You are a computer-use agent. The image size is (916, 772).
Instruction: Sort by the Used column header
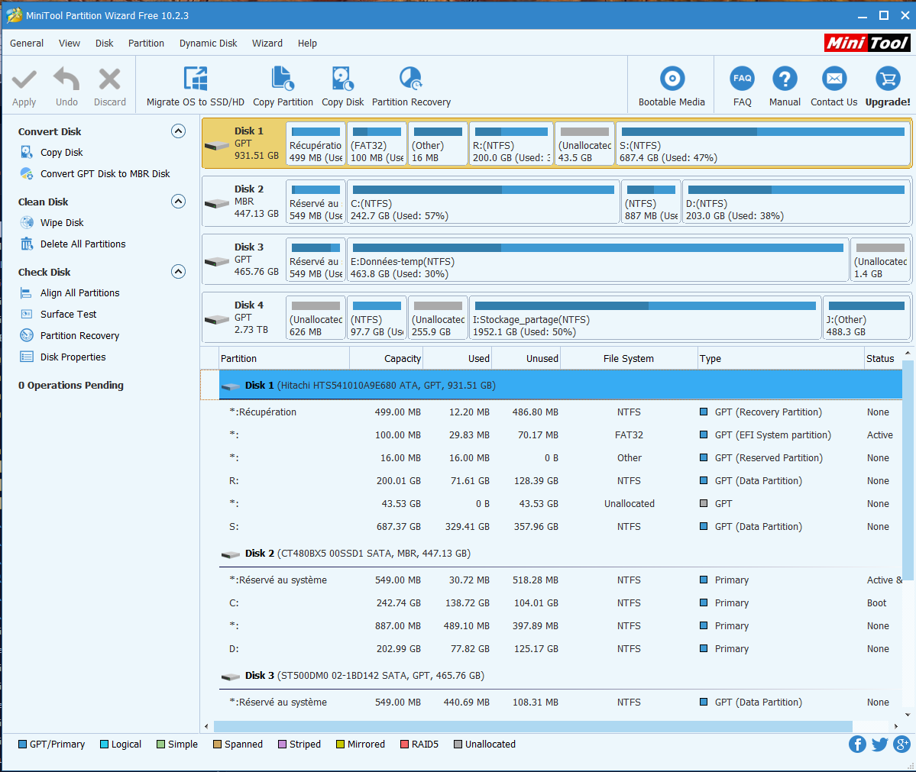pyautogui.click(x=458, y=359)
